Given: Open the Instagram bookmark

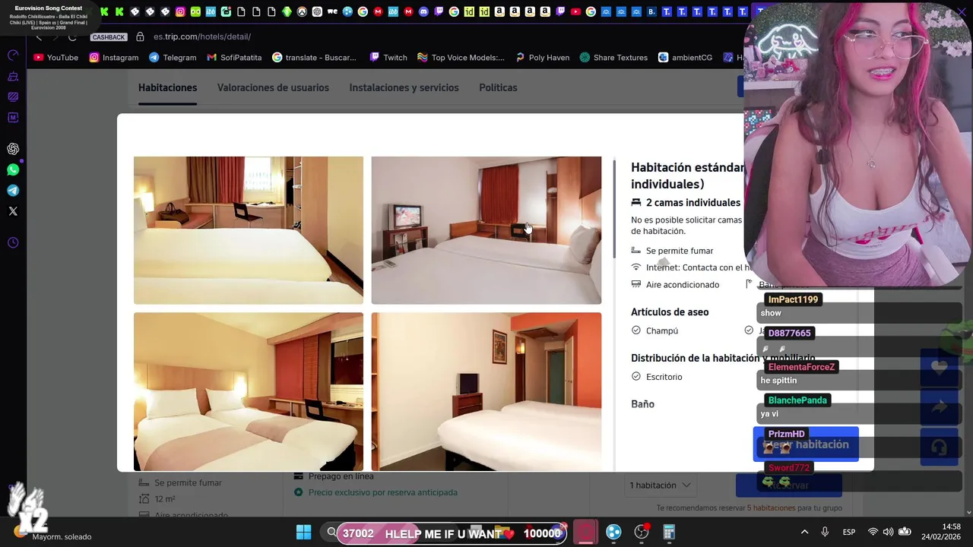Looking at the screenshot, I should pos(114,58).
